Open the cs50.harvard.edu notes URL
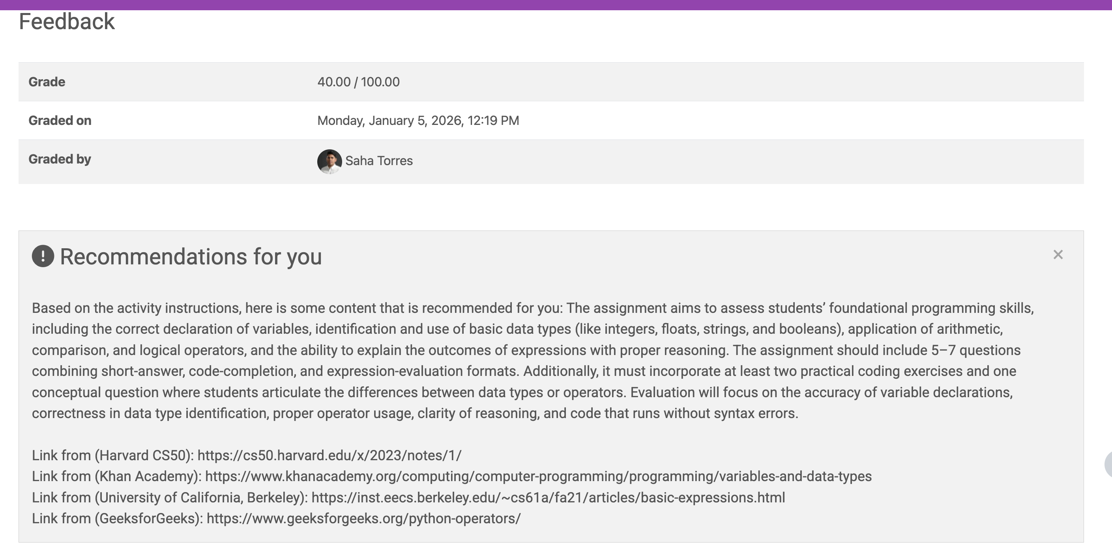 [329, 455]
